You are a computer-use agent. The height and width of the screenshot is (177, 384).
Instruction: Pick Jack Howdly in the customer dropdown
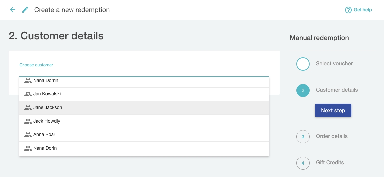click(47, 121)
